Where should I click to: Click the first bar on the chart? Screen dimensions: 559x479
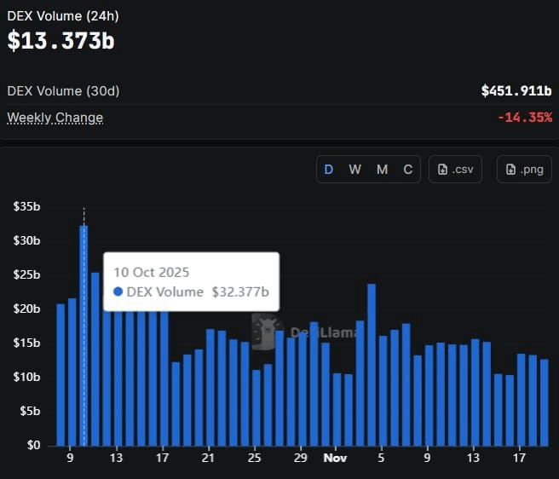click(x=61, y=375)
